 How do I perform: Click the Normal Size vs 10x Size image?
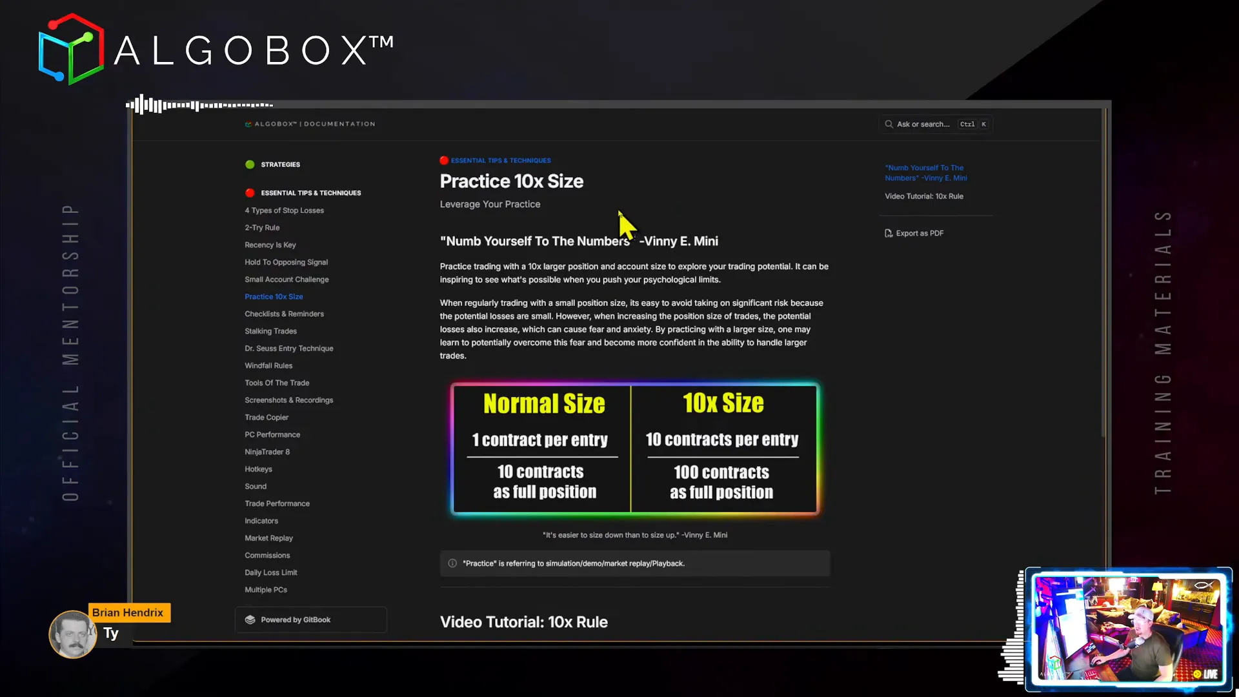coord(635,449)
